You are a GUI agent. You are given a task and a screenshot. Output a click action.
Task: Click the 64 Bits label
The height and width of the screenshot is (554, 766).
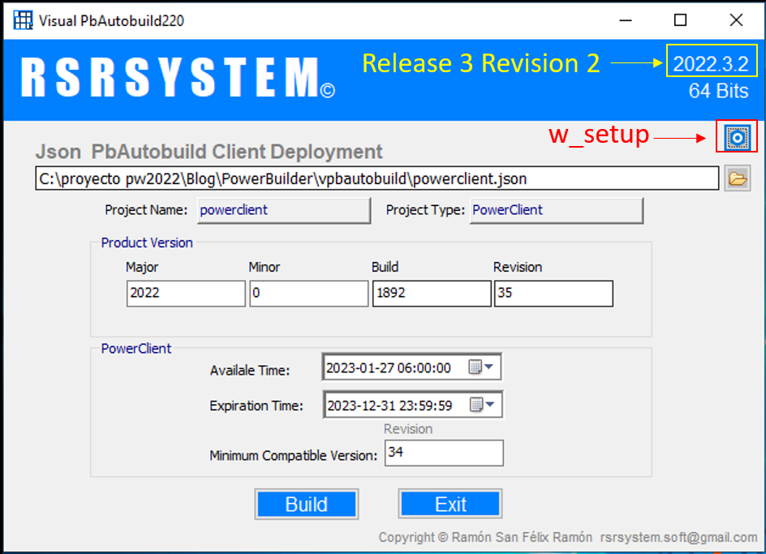[x=718, y=91]
